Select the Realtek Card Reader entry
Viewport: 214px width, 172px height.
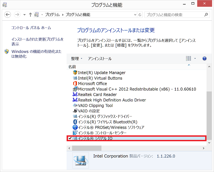[97, 94]
